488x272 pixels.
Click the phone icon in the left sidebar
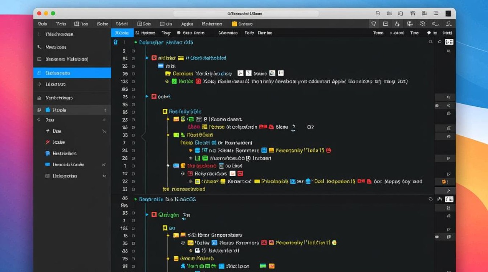tap(39, 47)
